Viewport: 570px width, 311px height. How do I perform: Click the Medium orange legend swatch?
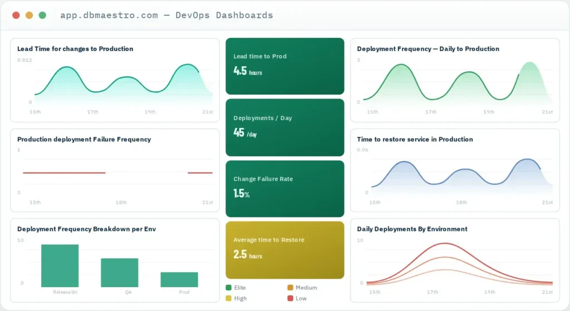[x=290, y=288]
